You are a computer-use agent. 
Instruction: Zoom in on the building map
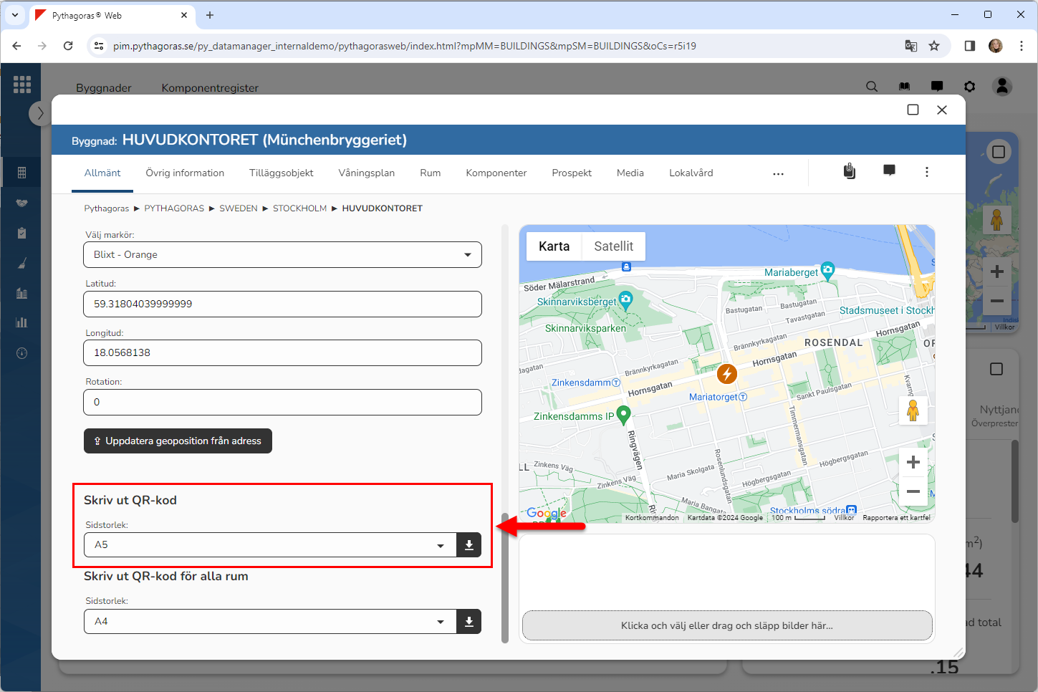(913, 463)
